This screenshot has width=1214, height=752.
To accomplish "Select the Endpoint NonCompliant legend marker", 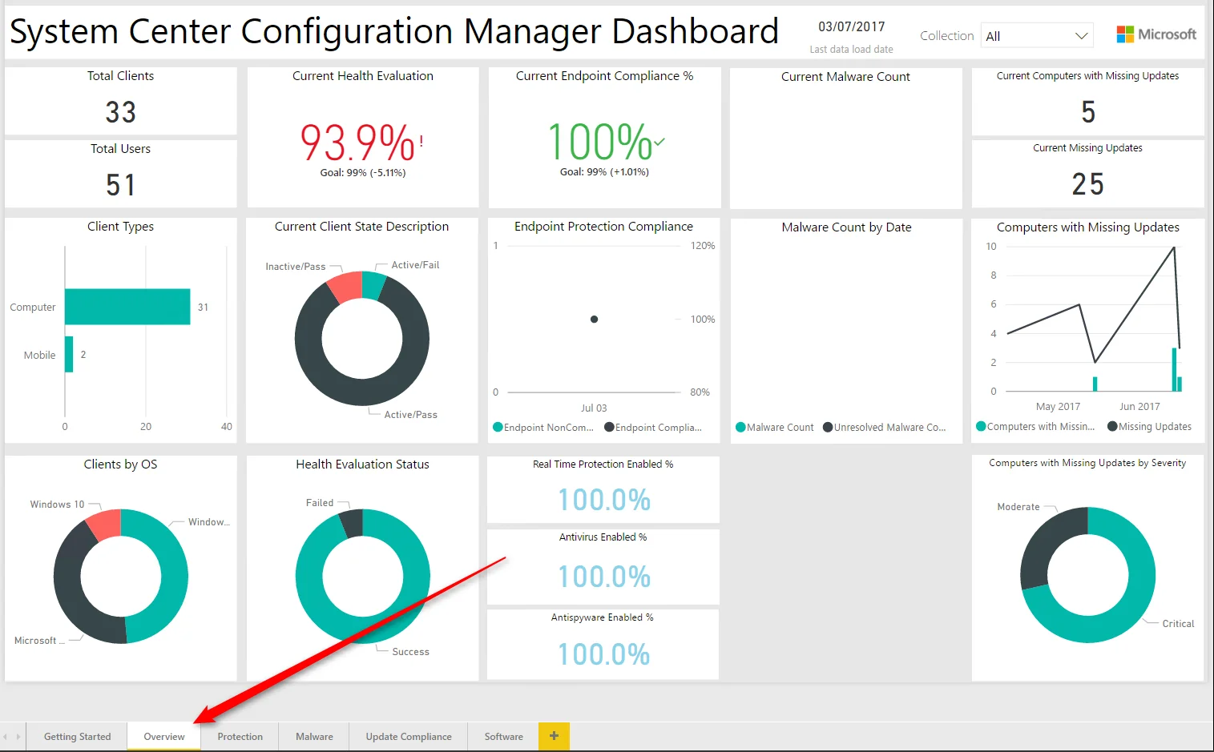I will 498,427.
